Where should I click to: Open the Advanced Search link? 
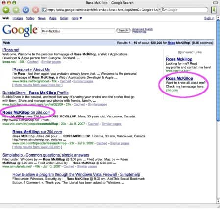tap(143, 29)
